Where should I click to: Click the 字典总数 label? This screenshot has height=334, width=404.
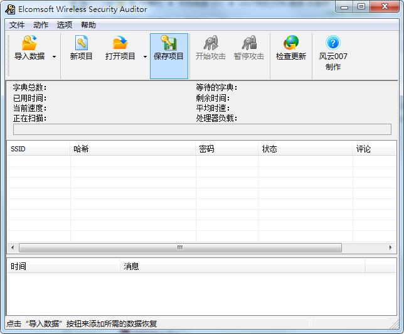pos(30,88)
